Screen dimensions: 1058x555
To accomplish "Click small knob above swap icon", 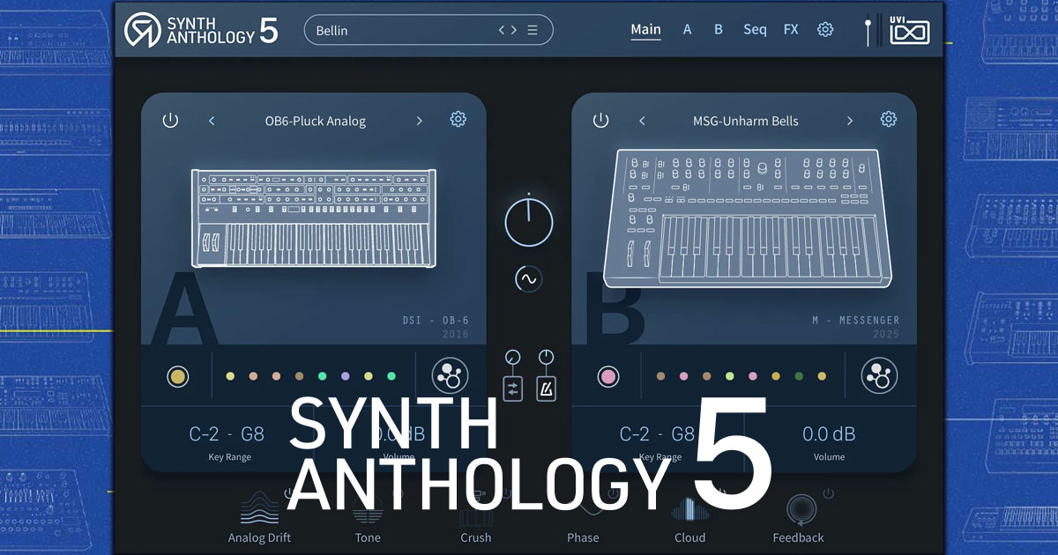I will (x=513, y=358).
